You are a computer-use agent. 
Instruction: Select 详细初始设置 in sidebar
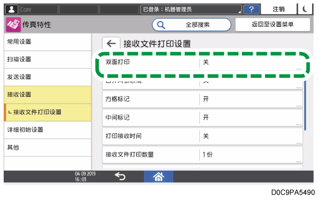[x=48, y=130]
